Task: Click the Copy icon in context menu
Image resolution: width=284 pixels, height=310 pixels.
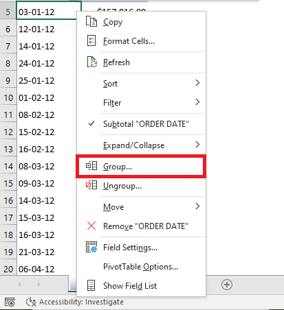Action: [91, 22]
